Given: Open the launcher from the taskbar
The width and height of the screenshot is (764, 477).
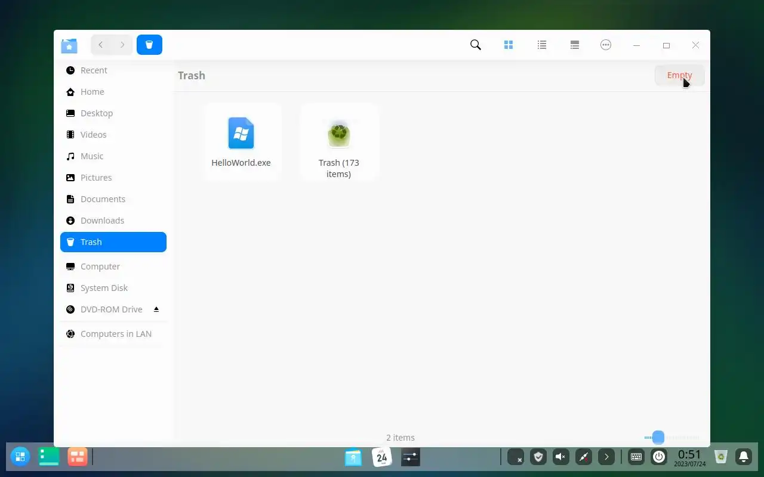Looking at the screenshot, I should tap(20, 457).
